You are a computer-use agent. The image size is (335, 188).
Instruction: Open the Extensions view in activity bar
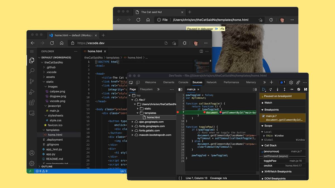point(32,102)
